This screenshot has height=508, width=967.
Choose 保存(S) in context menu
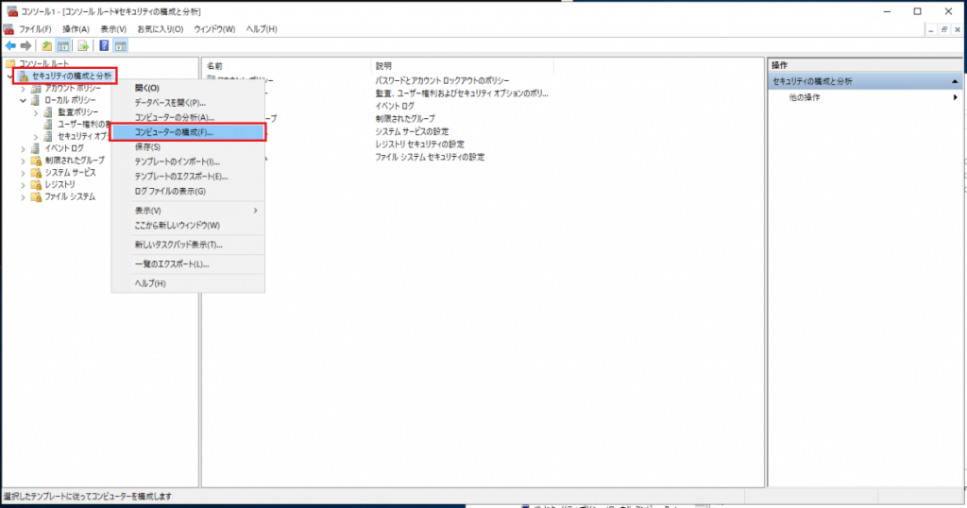(188, 146)
